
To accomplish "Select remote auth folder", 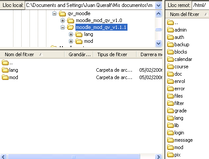I will [176, 37].
